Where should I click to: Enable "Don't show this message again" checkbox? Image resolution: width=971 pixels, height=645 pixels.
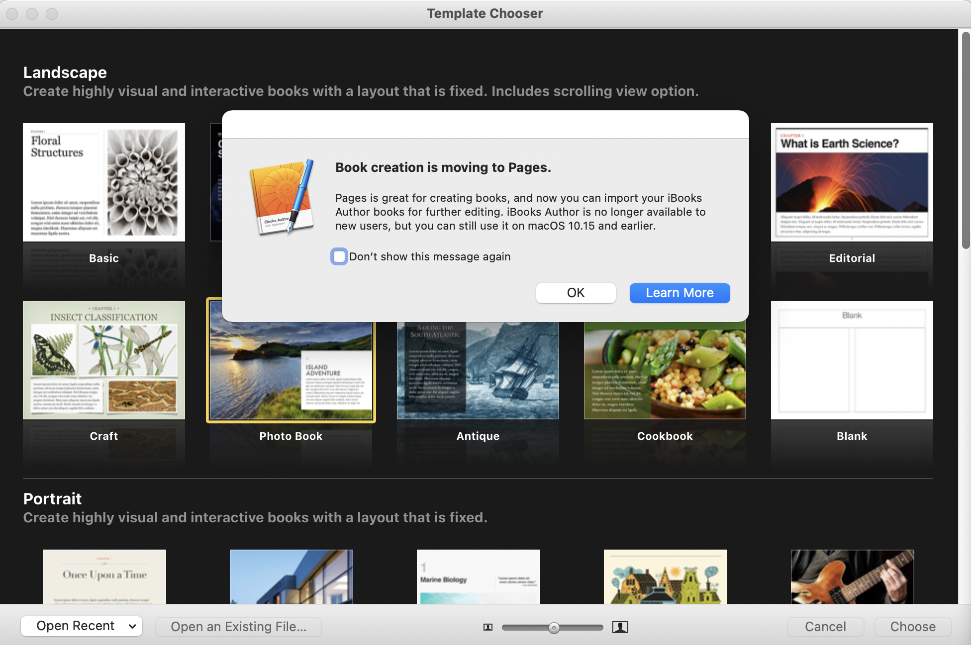point(339,256)
